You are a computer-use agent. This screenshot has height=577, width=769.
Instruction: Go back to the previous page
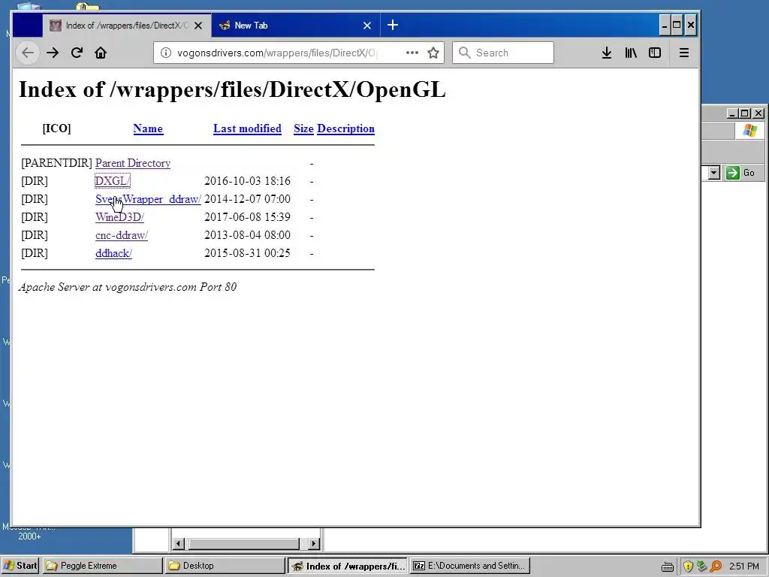[x=28, y=53]
